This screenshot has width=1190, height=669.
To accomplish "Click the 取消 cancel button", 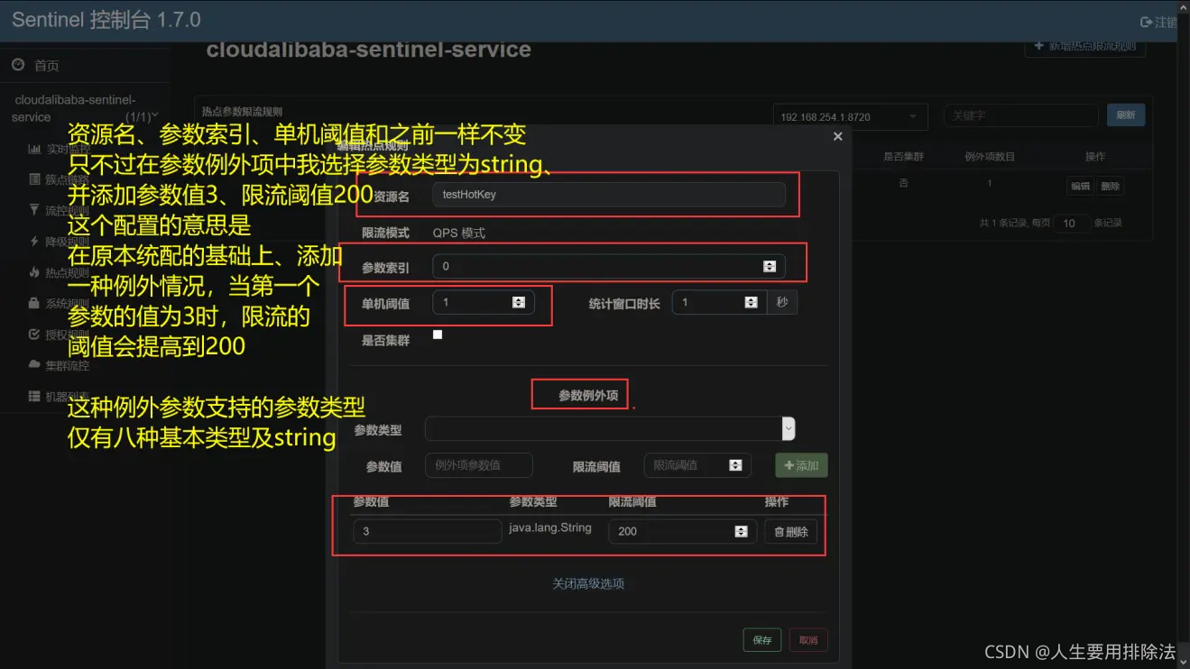I will click(x=808, y=640).
